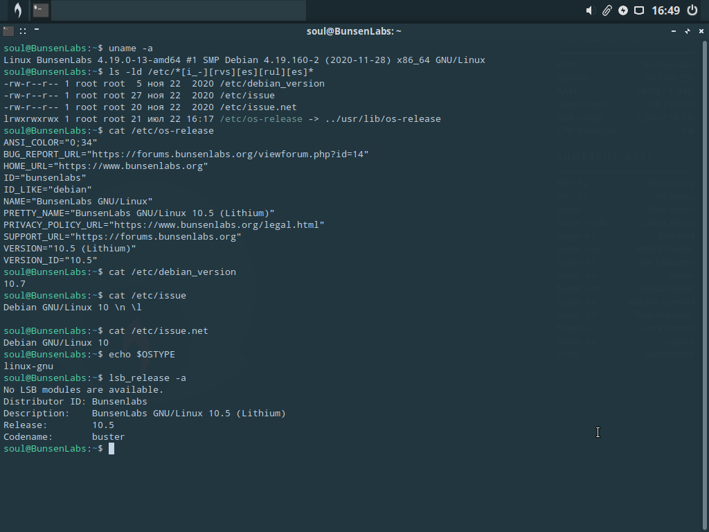Focus the empty prompt at the terminal cursor
This screenshot has height=532, width=709.
coord(111,448)
